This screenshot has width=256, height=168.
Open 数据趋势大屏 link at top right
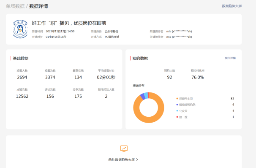[x=232, y=6]
